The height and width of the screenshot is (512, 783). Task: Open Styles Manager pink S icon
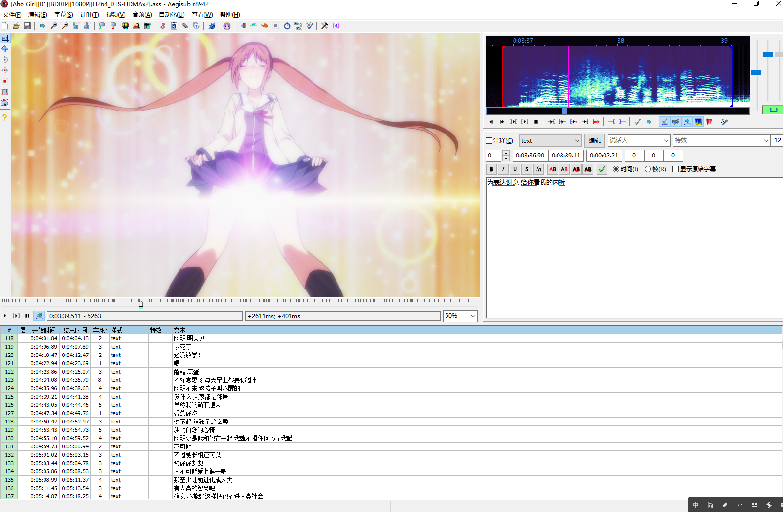click(163, 26)
